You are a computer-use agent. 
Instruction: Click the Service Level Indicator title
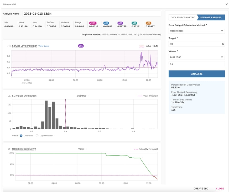[x=24, y=46]
